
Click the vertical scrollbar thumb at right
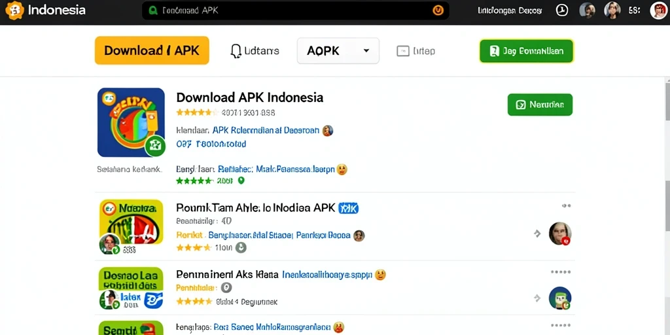(x=667, y=101)
